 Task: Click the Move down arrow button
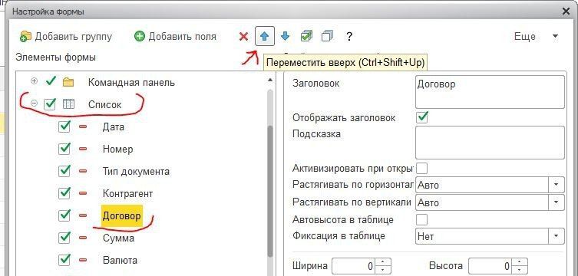pyautogui.click(x=285, y=36)
